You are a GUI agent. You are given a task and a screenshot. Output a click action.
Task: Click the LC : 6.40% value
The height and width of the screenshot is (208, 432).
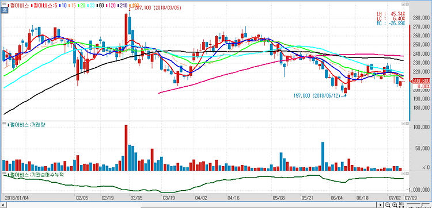pyautogui.click(x=391, y=18)
